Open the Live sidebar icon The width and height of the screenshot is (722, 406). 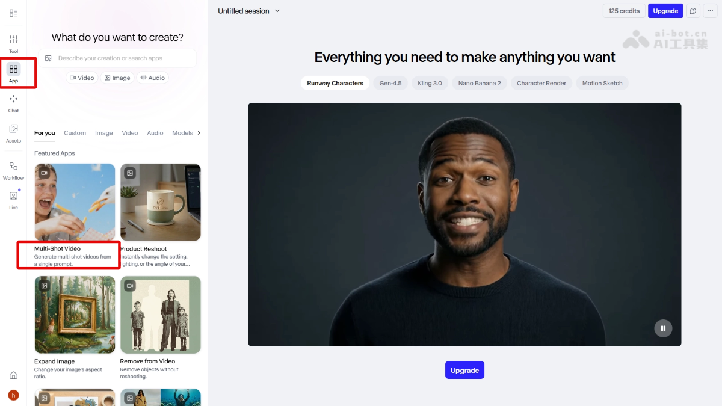pos(13,200)
